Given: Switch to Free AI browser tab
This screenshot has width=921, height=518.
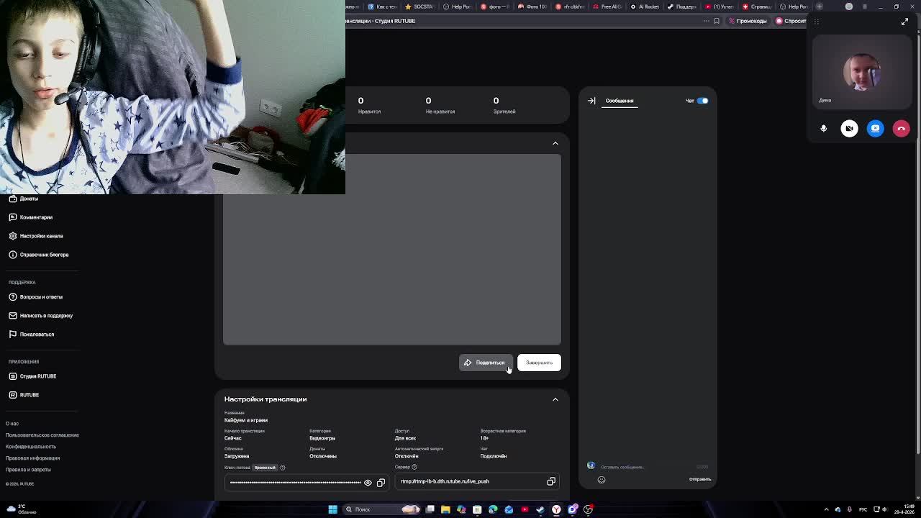Looking at the screenshot, I should (x=607, y=6).
